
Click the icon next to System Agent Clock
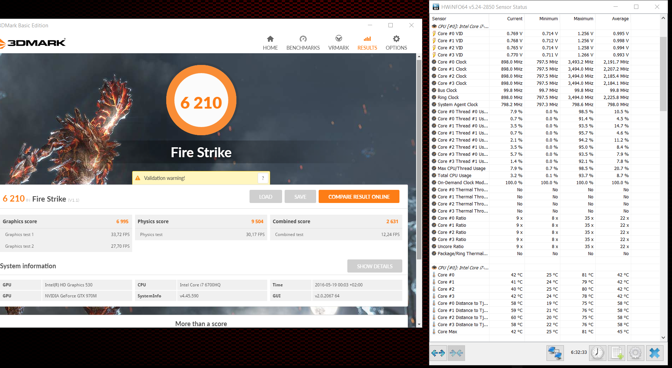click(434, 104)
